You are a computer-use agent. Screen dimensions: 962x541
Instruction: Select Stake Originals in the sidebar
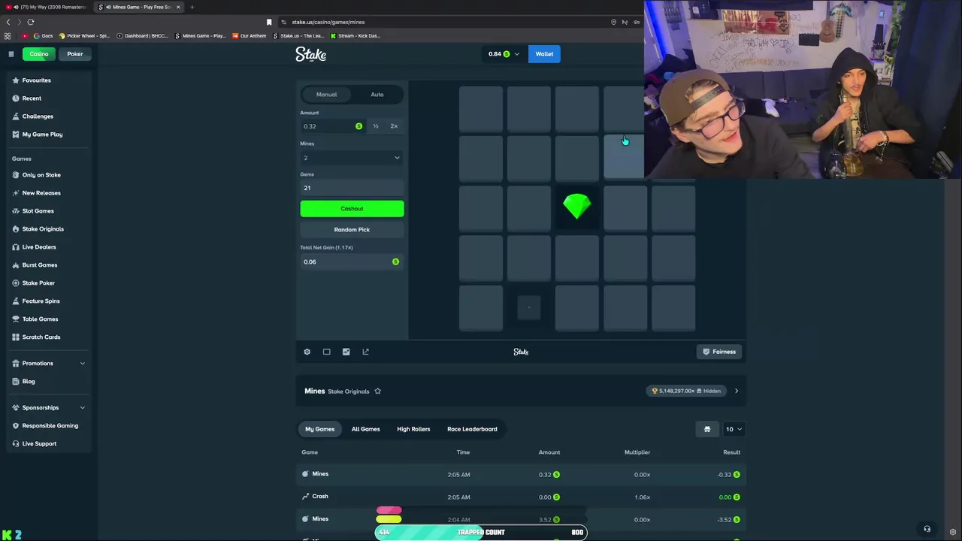[x=43, y=229]
